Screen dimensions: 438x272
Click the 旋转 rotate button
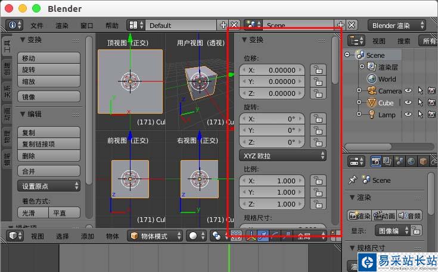point(49,70)
